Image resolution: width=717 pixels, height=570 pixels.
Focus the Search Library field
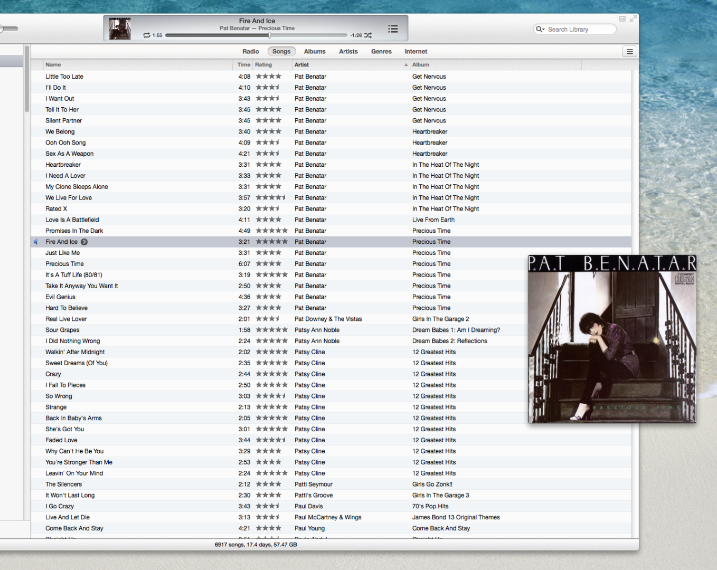(575, 29)
